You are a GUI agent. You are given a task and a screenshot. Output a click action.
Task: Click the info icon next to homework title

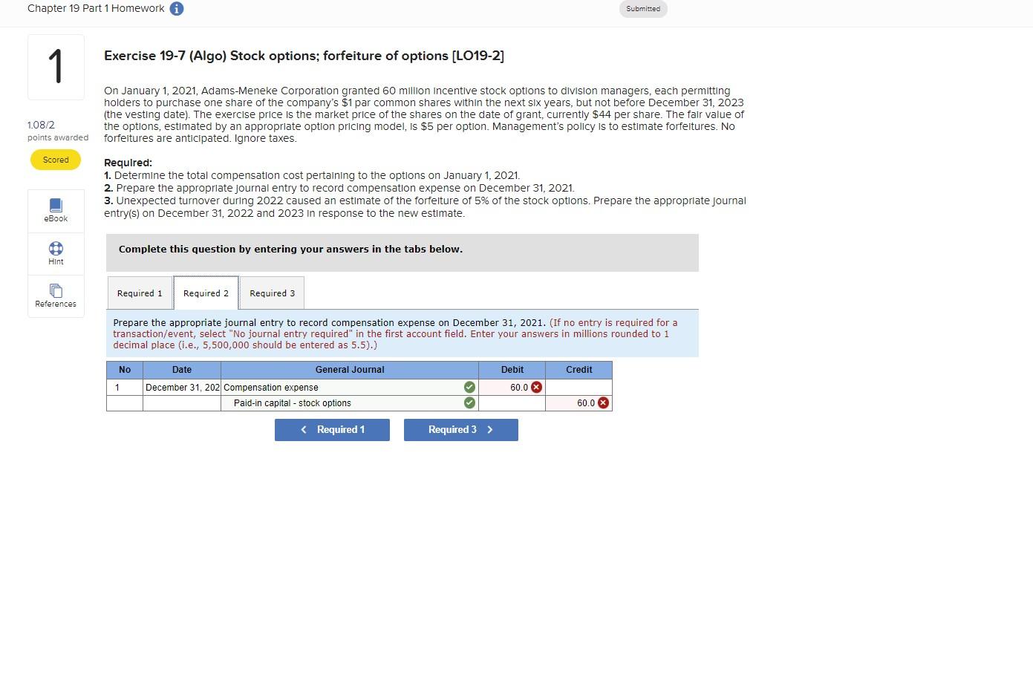176,8
